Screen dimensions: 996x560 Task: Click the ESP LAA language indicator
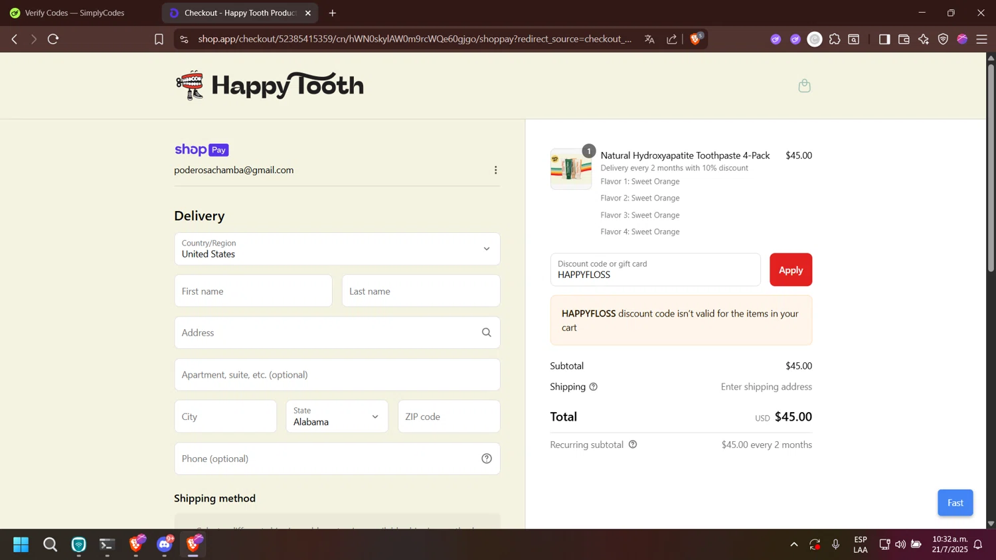coord(861,545)
